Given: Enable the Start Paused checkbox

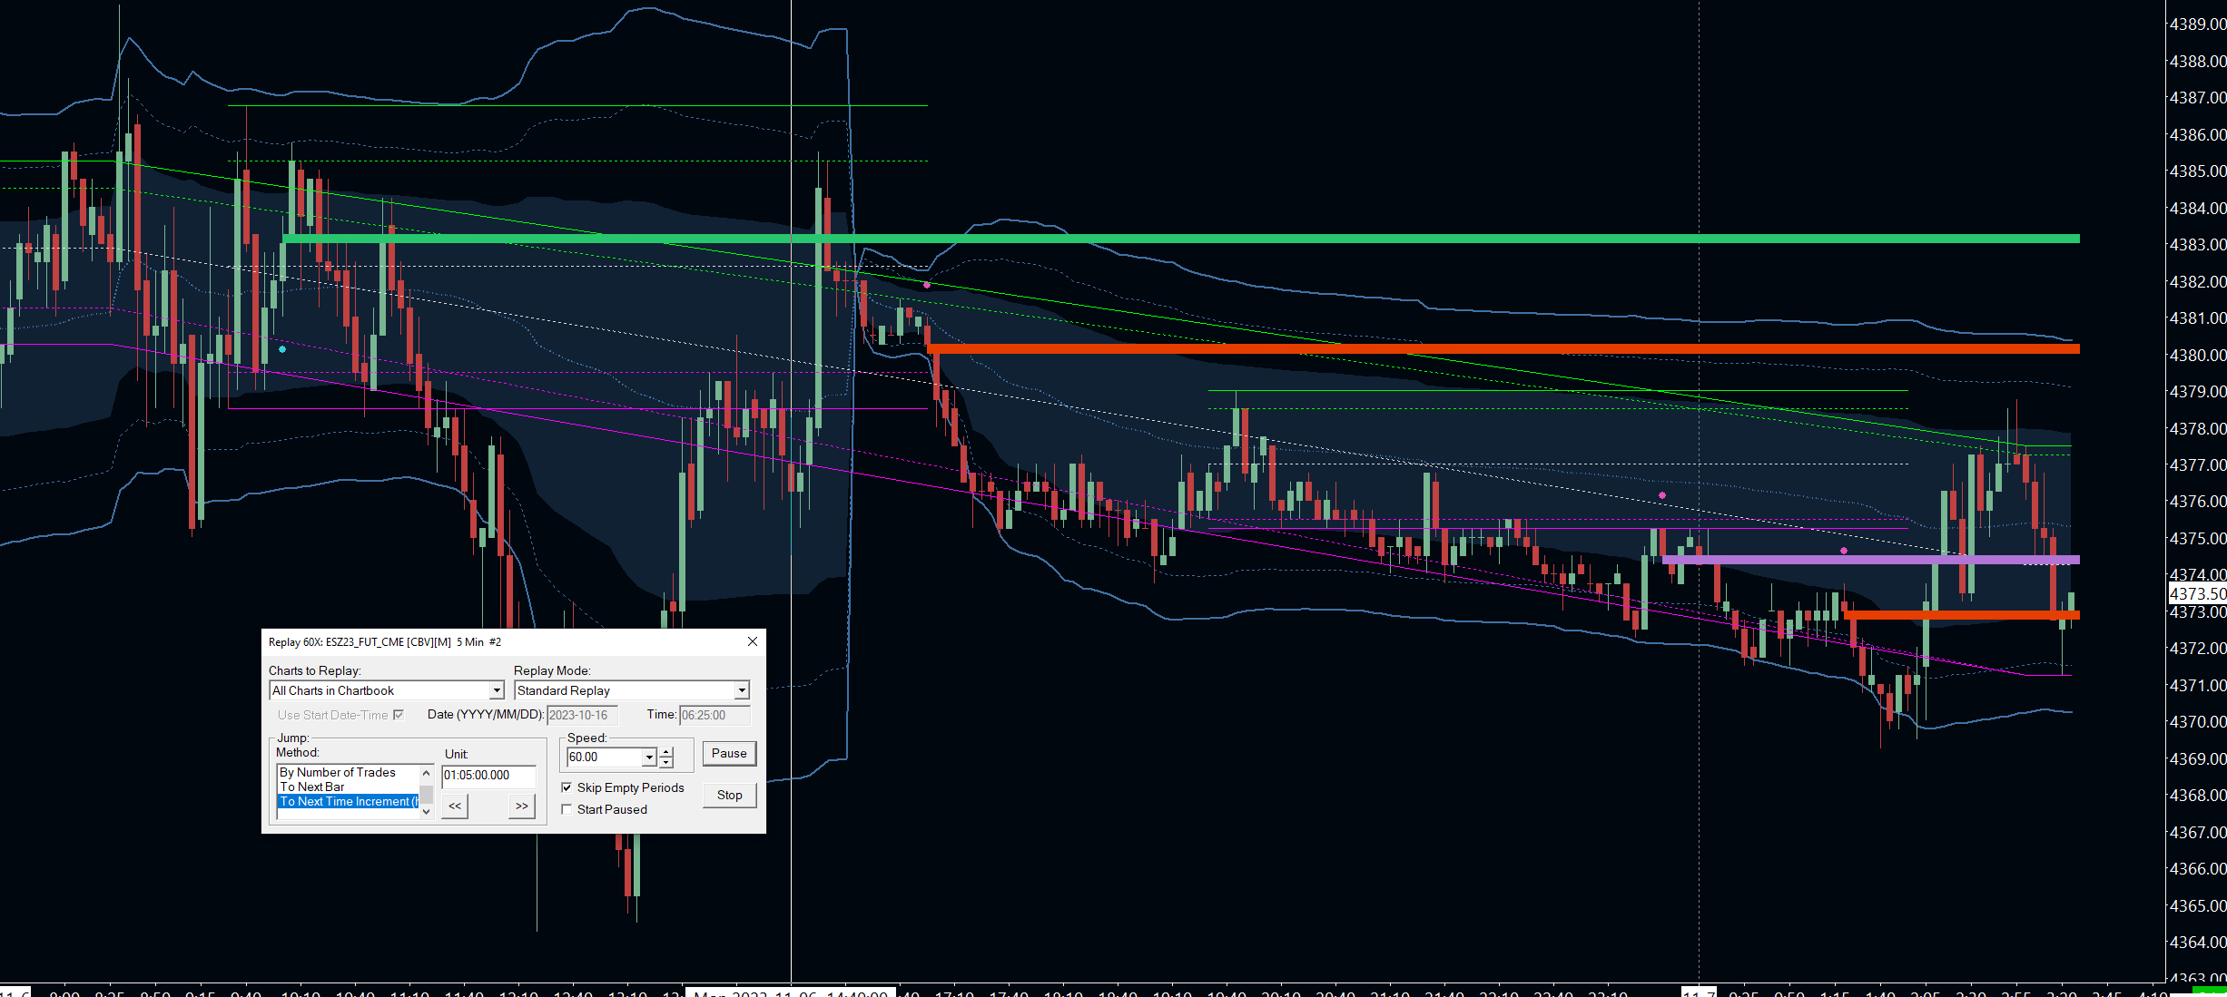Looking at the screenshot, I should (x=567, y=809).
